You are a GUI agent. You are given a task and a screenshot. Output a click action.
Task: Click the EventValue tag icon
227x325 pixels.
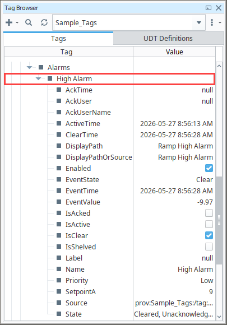[x=59, y=202]
